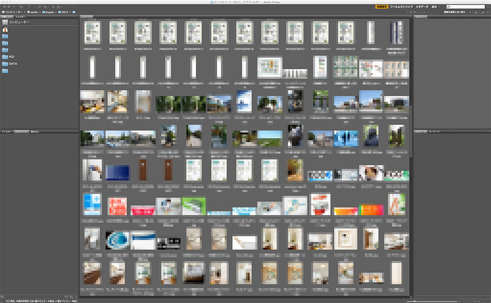
Task: Open the Reveal recent file dropdown icon
Action: (x=22, y=6)
